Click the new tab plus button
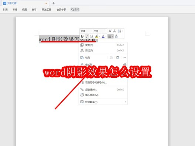 54,3
